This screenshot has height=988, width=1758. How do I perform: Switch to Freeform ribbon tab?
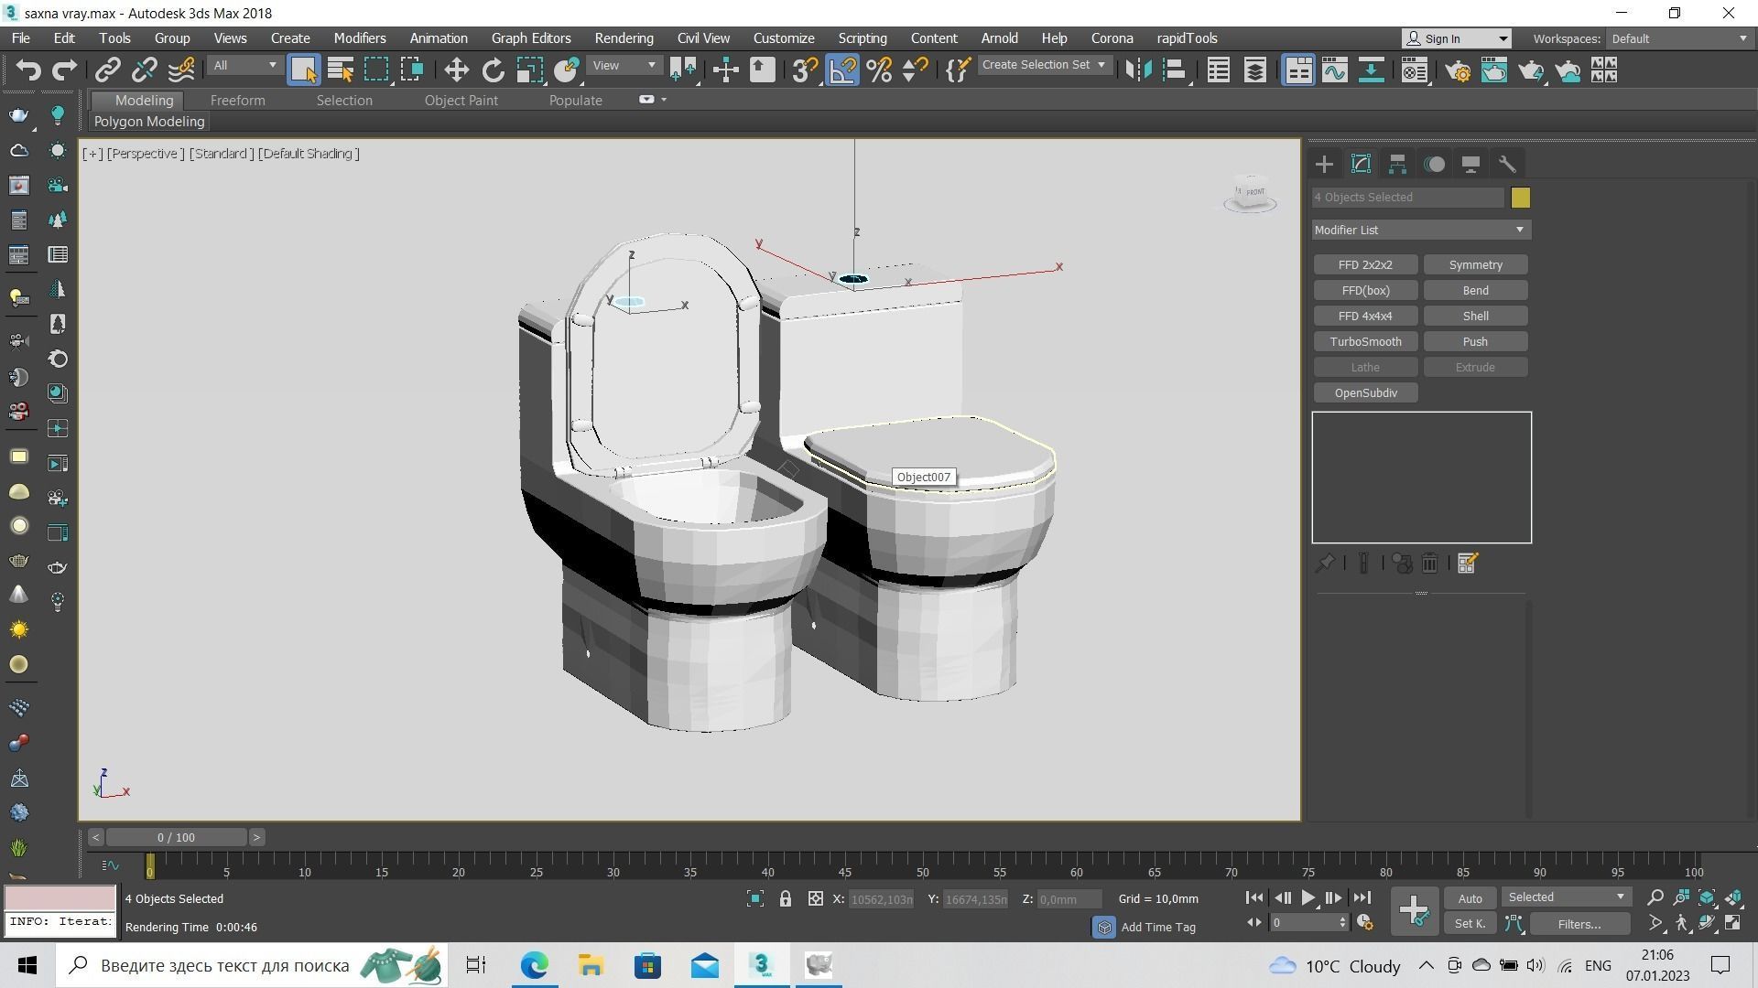pos(237,101)
